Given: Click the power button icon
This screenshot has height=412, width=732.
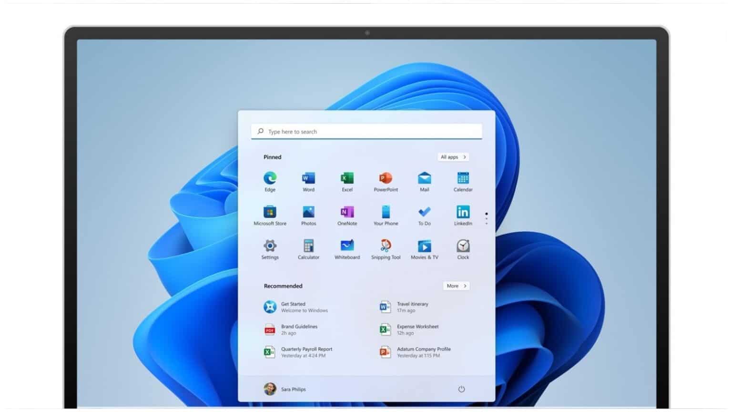Looking at the screenshot, I should (461, 389).
